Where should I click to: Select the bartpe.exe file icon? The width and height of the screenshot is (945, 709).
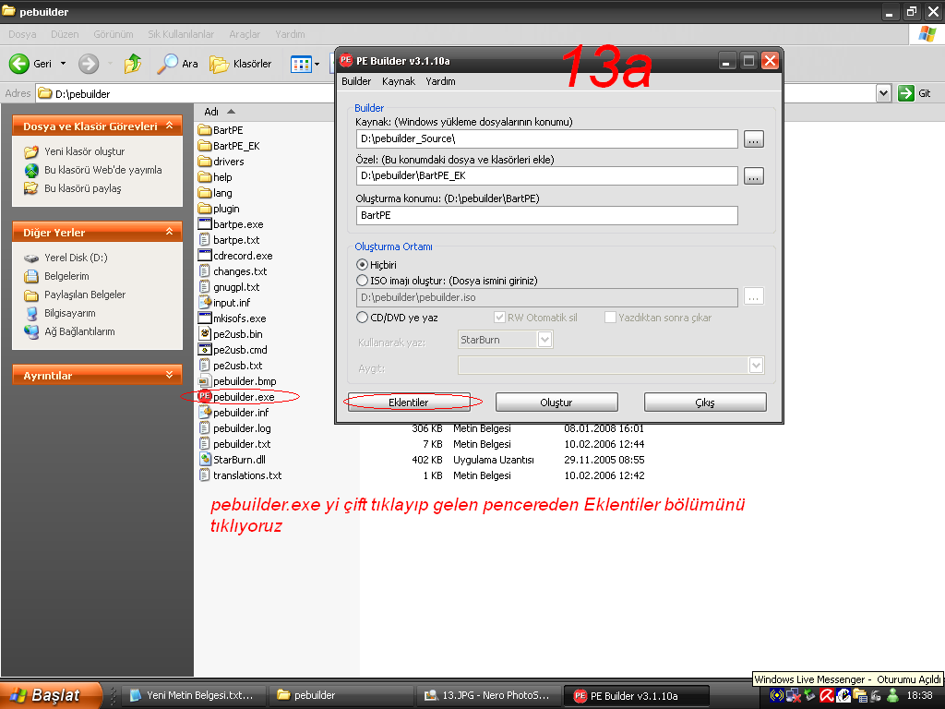point(205,223)
